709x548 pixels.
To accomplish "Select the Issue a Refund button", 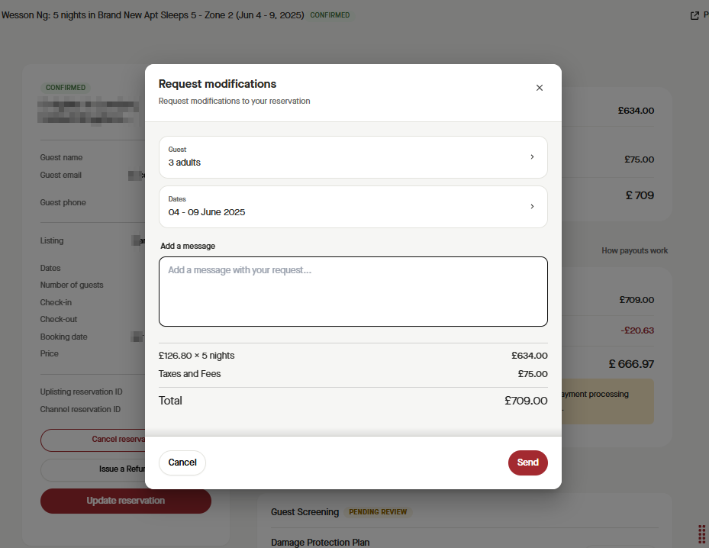I will [92, 469].
